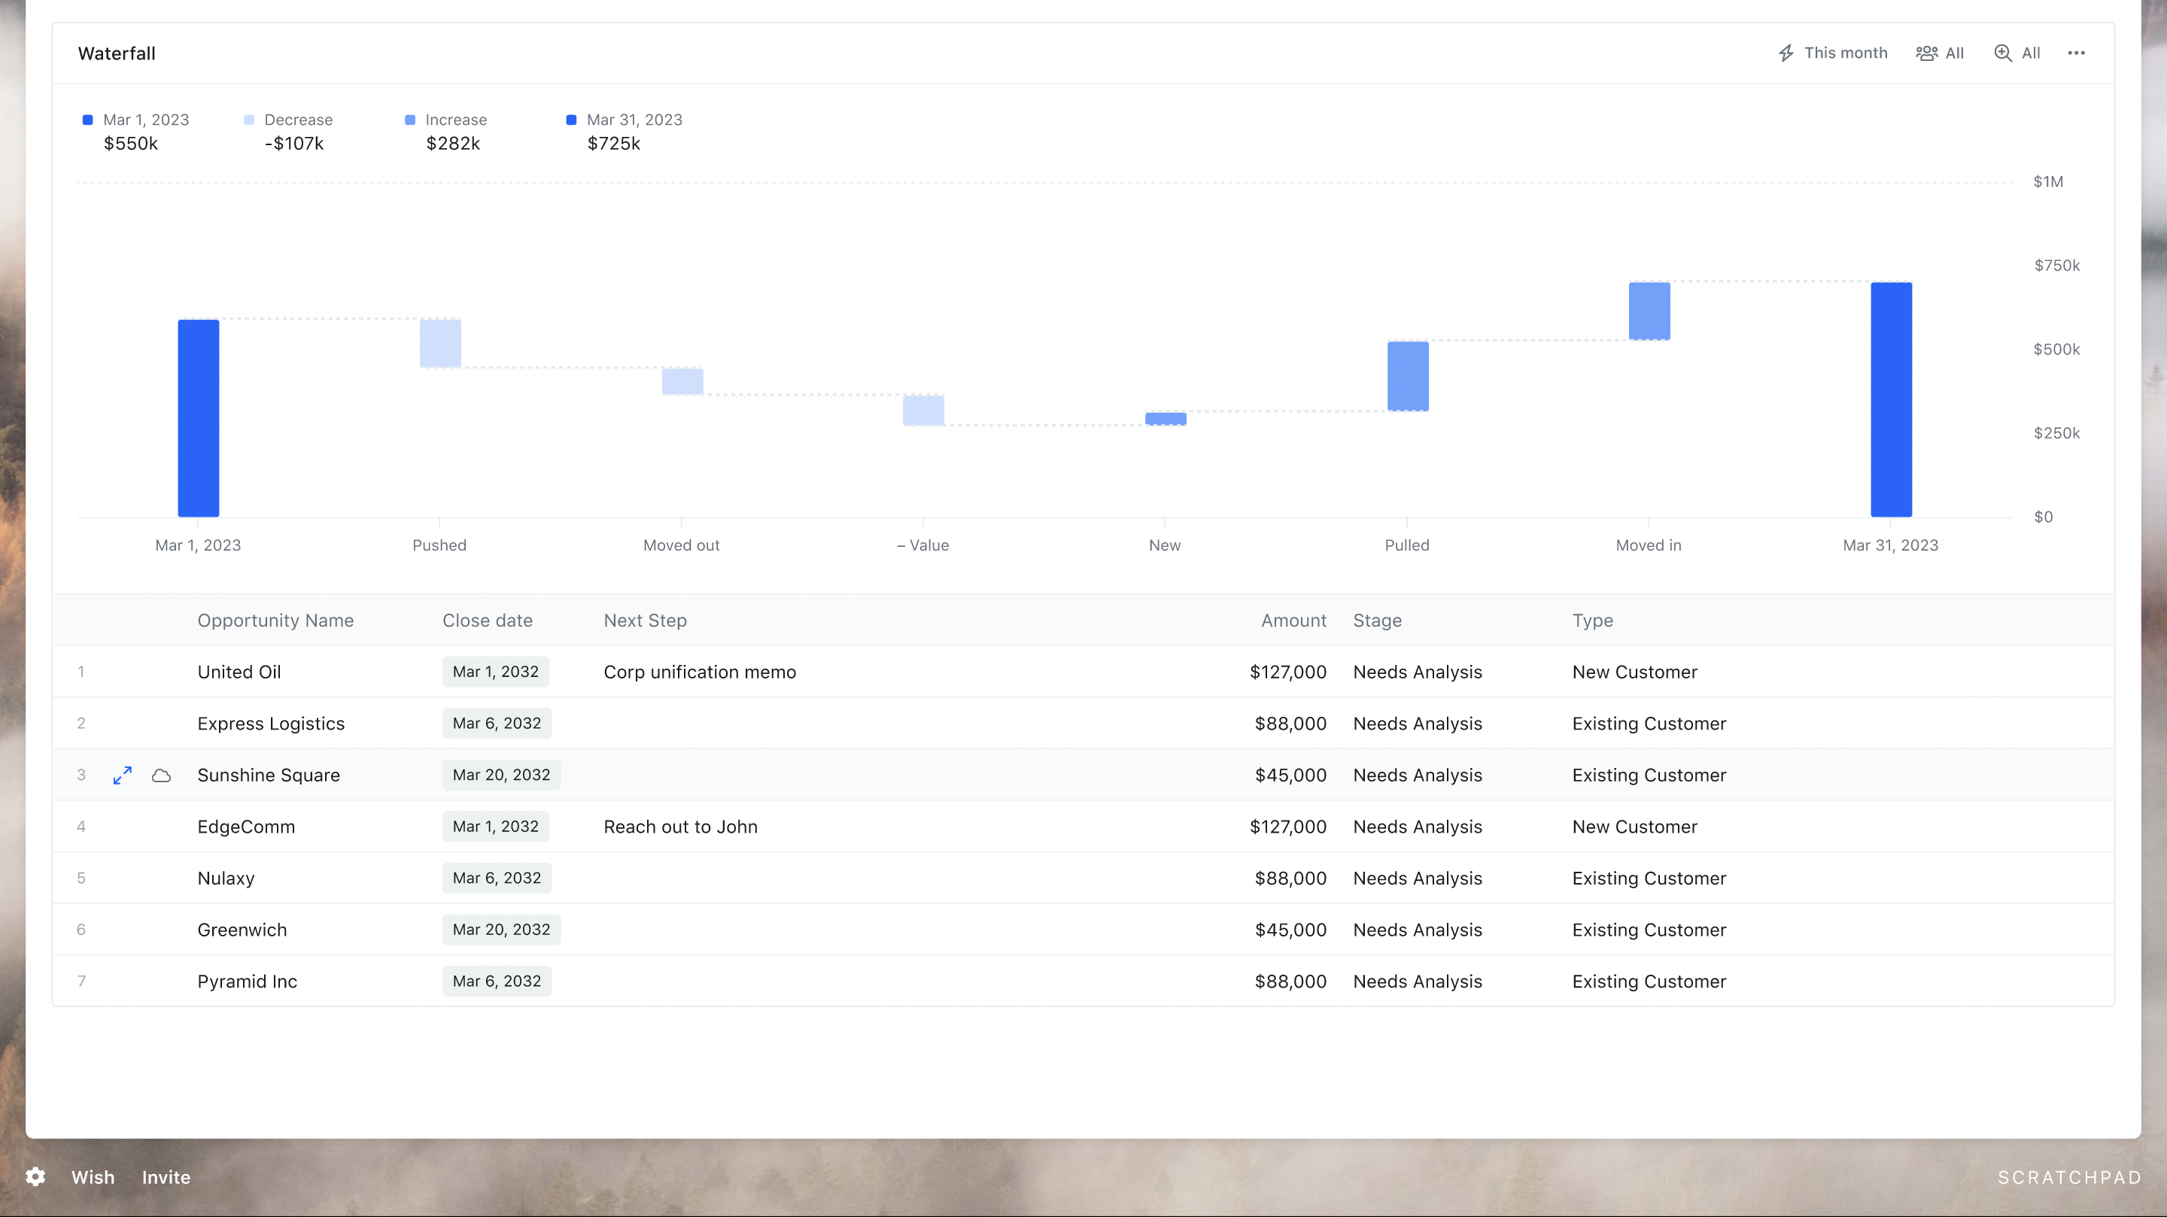This screenshot has height=1217, width=2167.
Task: Open the close date picker for United Oil
Action: [x=494, y=671]
